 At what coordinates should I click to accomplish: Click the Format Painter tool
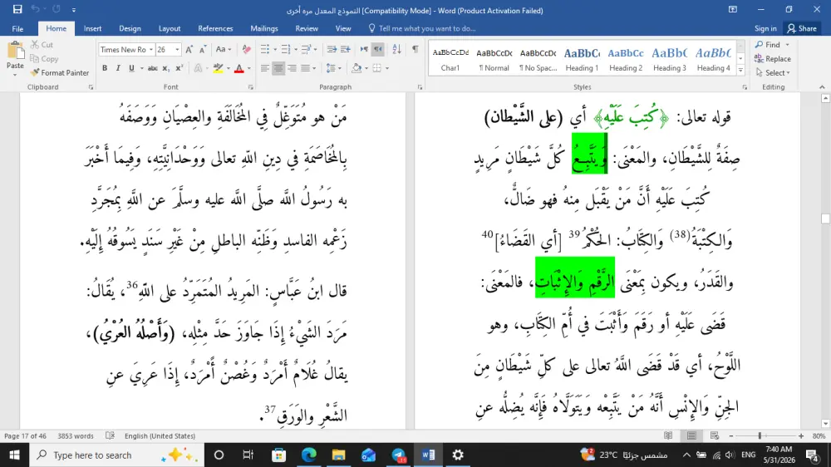click(60, 72)
